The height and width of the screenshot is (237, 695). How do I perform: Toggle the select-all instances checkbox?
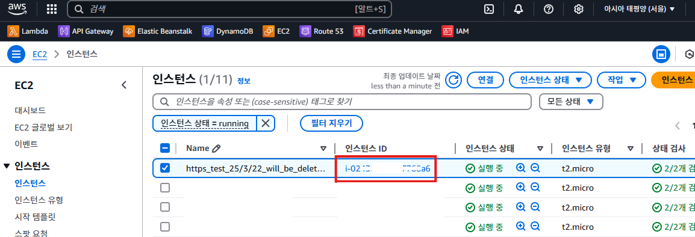click(x=165, y=149)
